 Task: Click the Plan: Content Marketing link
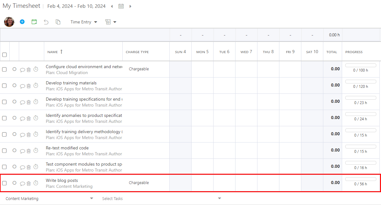point(69,186)
